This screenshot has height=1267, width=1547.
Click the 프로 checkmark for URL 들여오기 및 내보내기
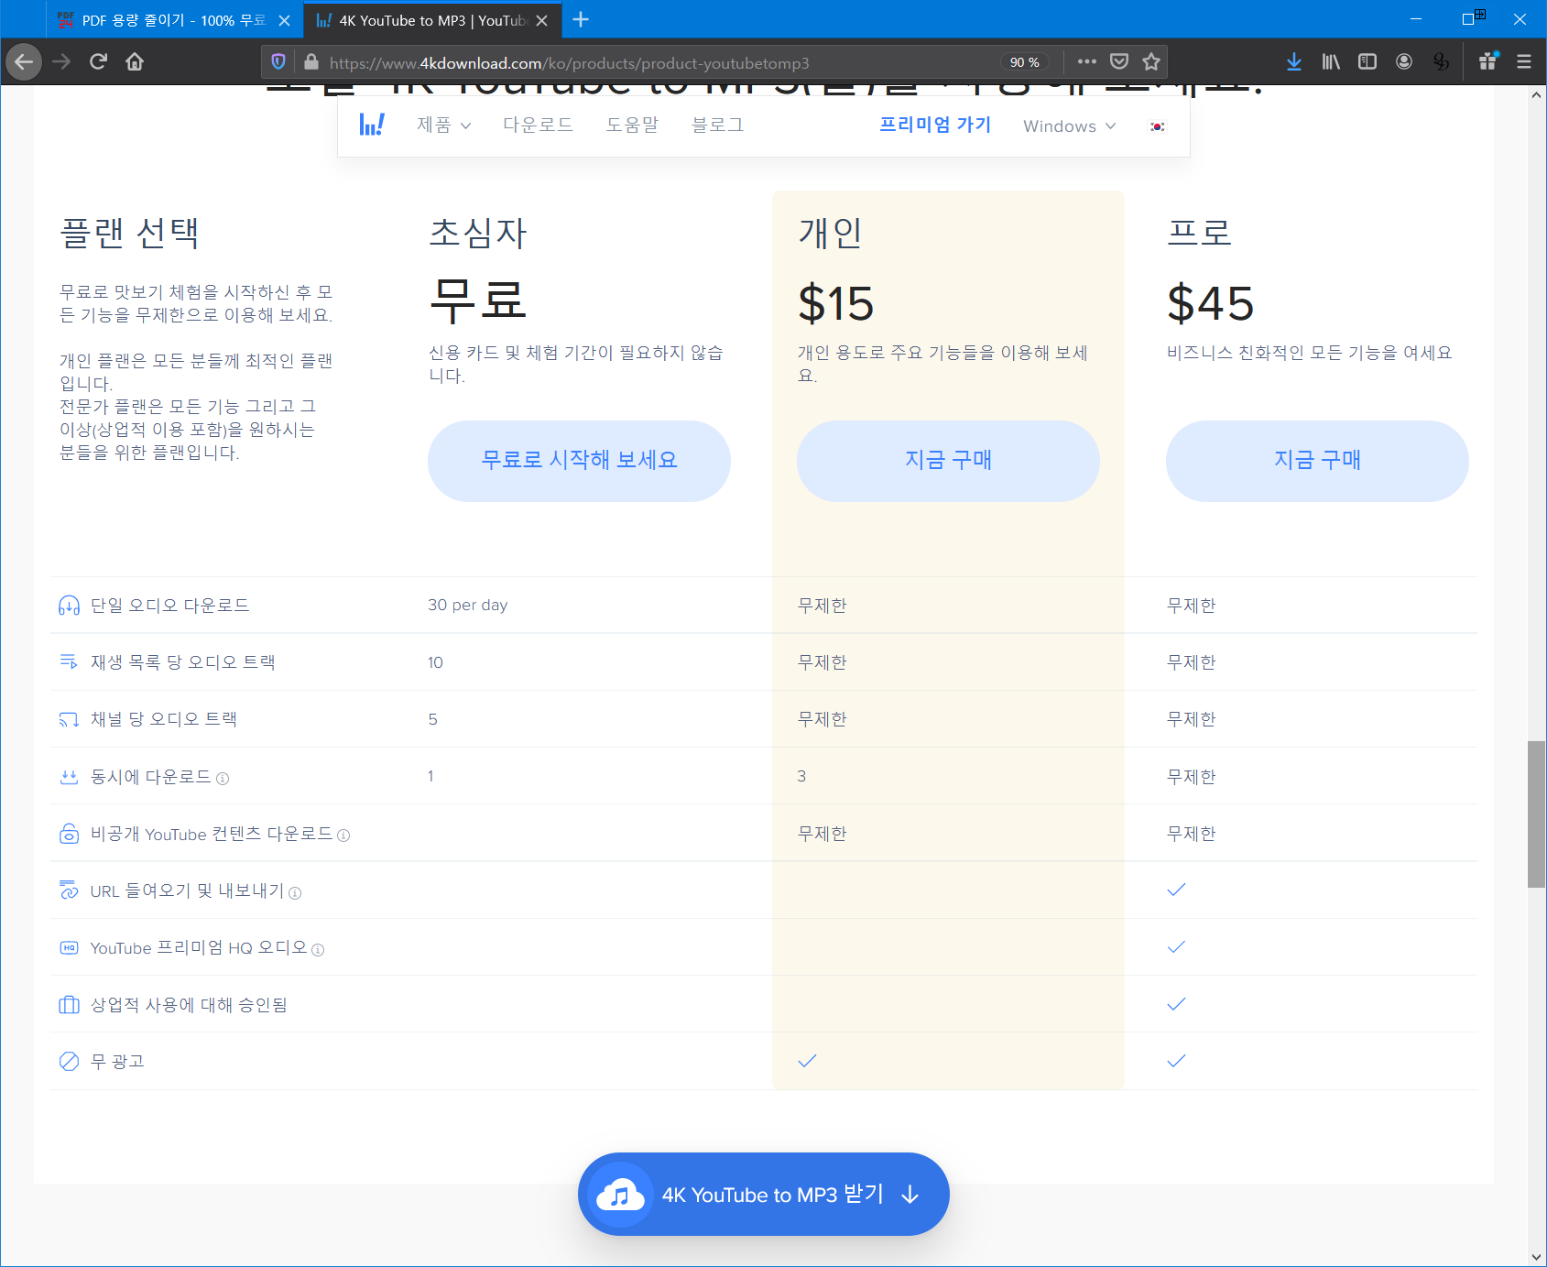click(1176, 890)
